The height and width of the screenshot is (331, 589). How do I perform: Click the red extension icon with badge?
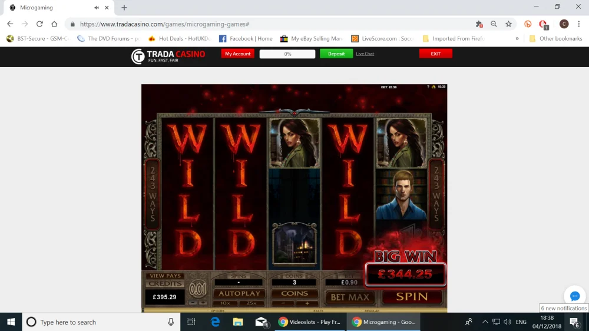(x=543, y=24)
